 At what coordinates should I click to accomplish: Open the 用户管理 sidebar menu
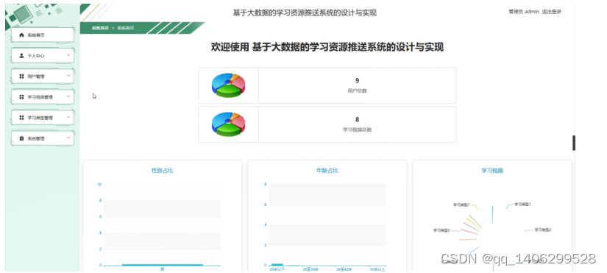[x=43, y=77]
